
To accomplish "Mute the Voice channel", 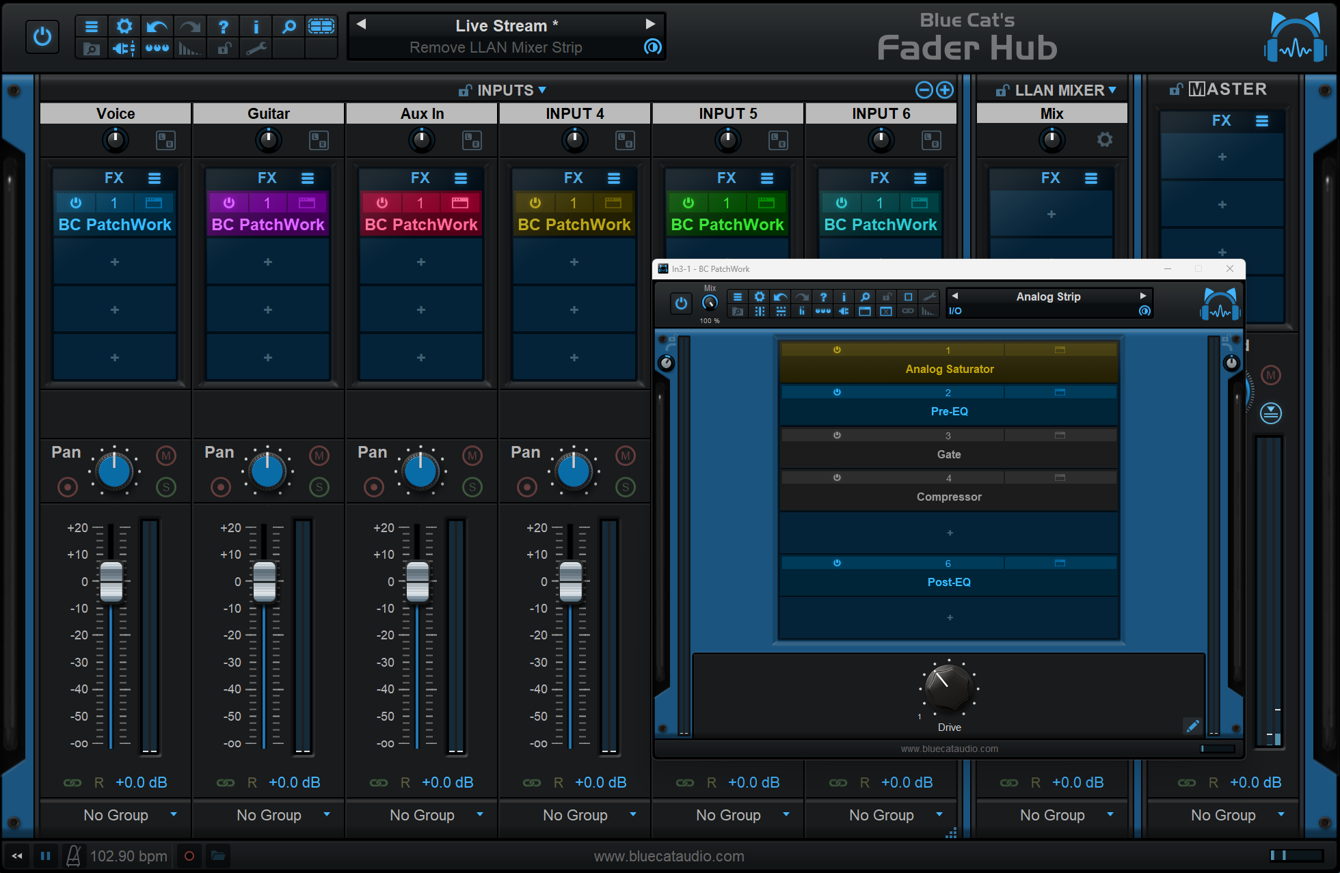I will 166,456.
